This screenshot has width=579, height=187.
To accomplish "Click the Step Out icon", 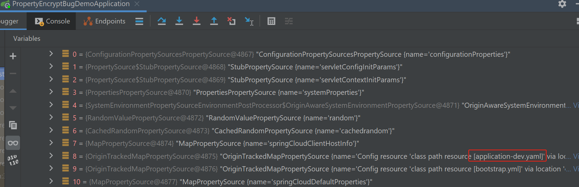I will point(214,21).
